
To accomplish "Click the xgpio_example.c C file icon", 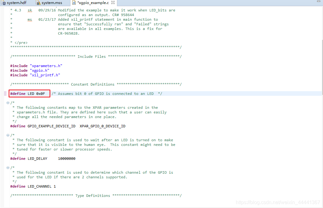I will [74, 3].
